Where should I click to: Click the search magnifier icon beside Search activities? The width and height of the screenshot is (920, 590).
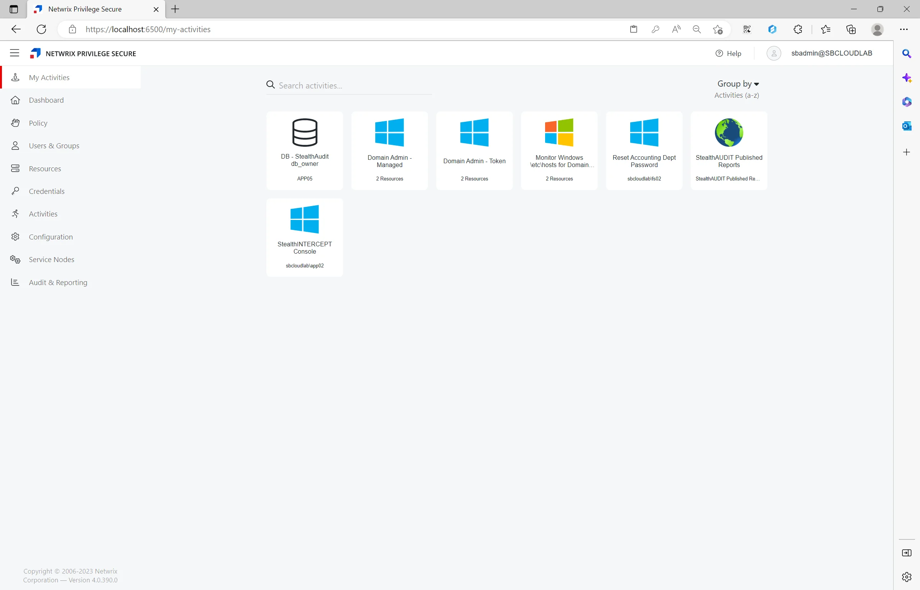point(271,85)
